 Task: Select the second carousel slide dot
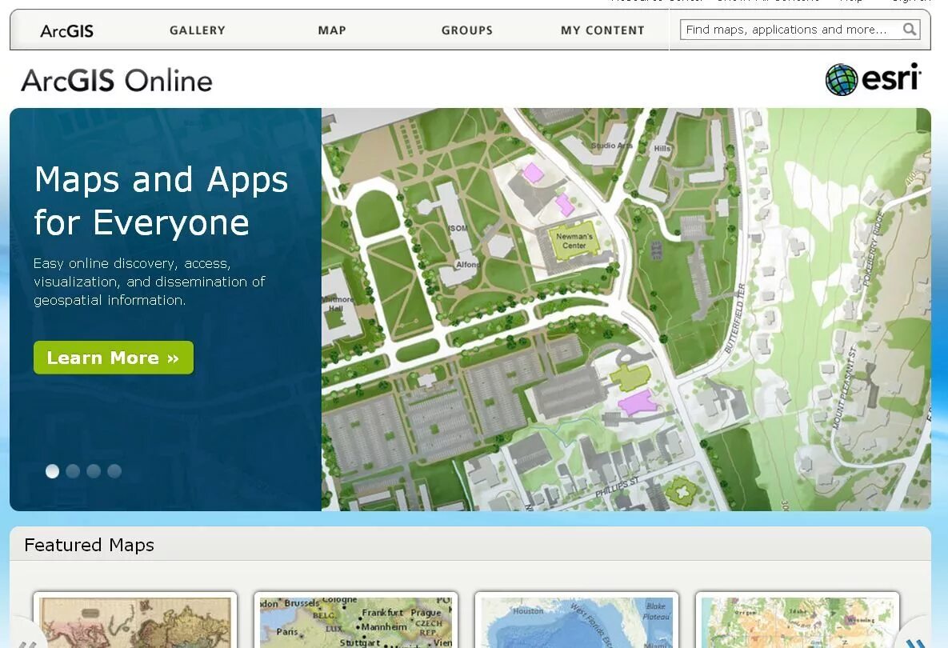coord(73,471)
